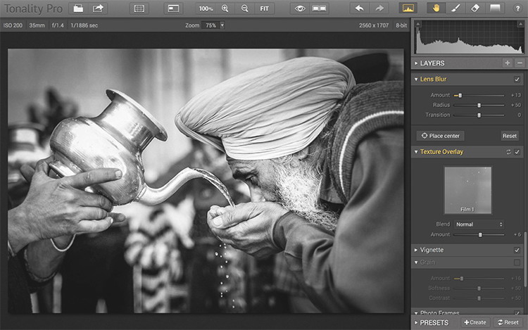Screen dimensions: 528x330
Task: Open the Zoom percentage dropdown
Action: pos(213,25)
